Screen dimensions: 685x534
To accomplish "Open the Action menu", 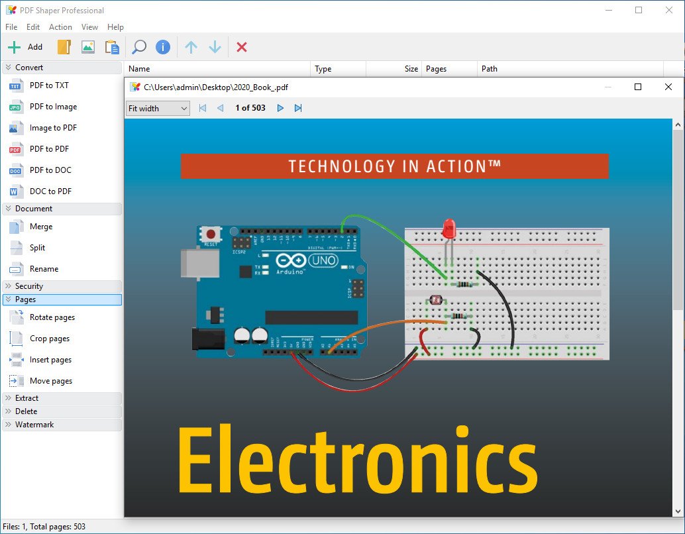I will tap(60, 27).
